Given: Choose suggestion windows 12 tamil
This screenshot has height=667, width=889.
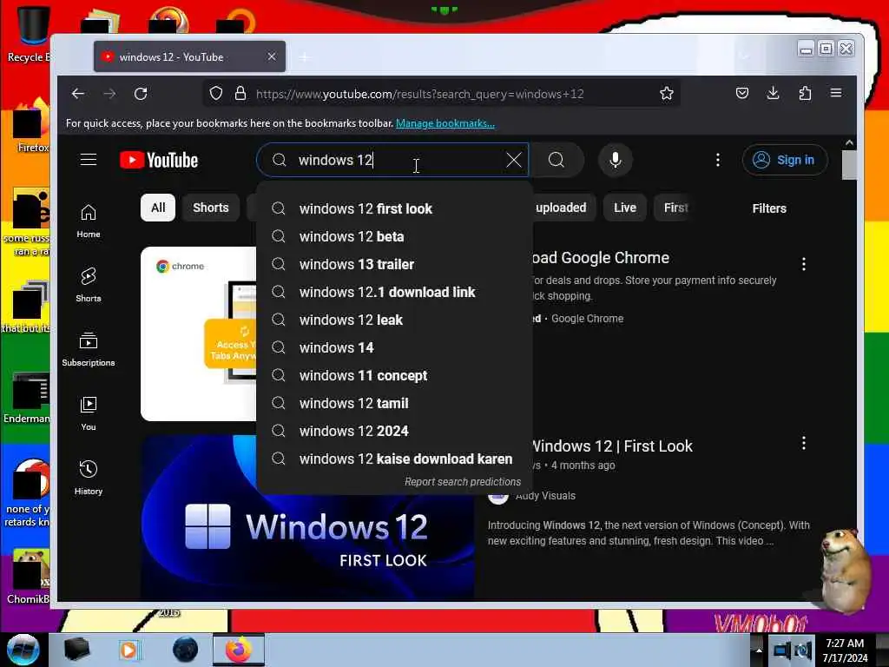Looking at the screenshot, I should coord(394,403).
